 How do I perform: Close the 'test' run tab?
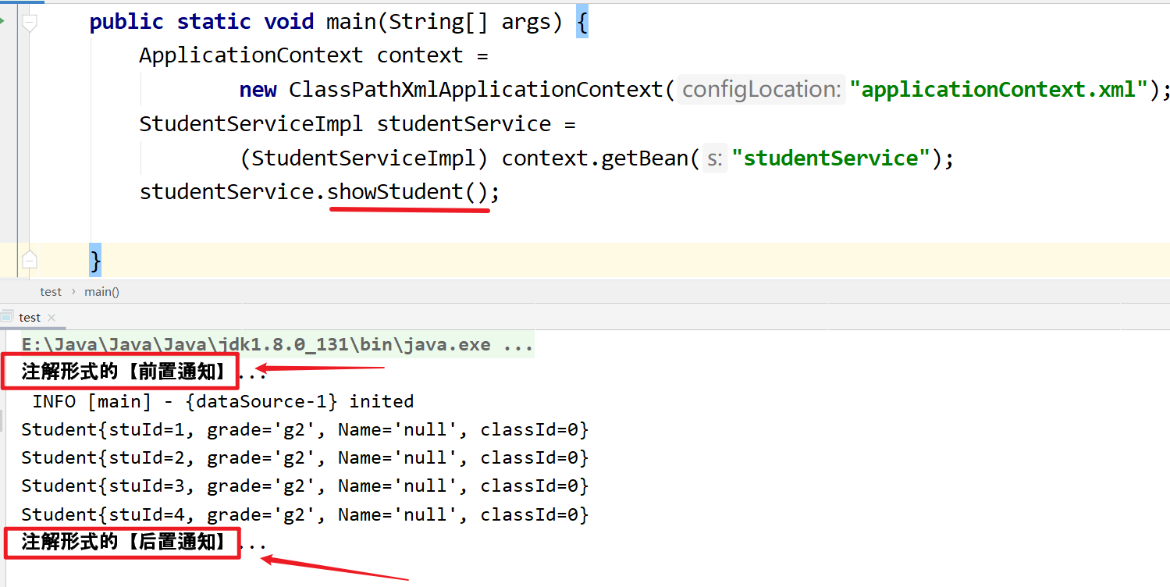pyautogui.click(x=52, y=318)
